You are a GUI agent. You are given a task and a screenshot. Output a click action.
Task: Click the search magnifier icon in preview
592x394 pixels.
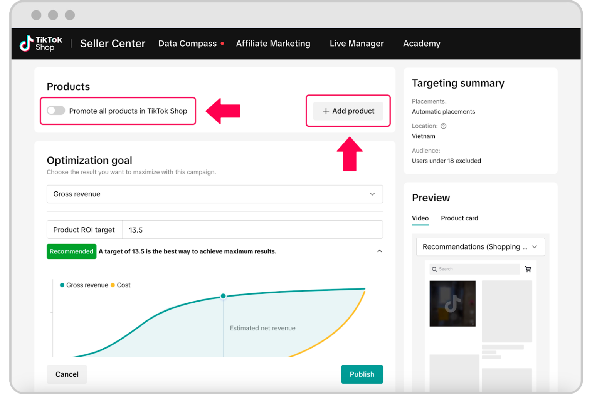click(434, 269)
